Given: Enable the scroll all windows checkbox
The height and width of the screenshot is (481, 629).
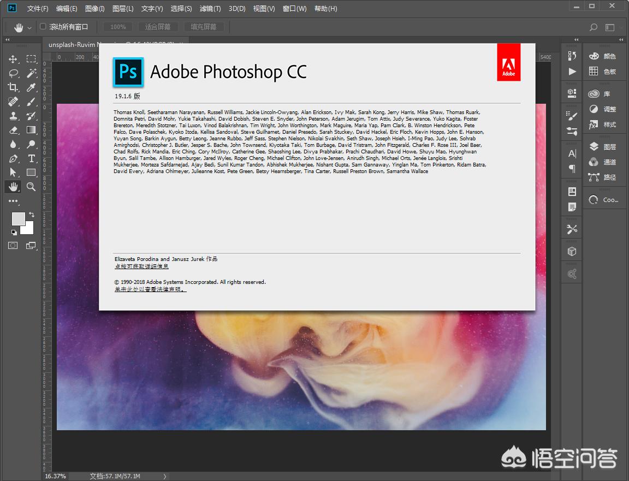Looking at the screenshot, I should 43,26.
